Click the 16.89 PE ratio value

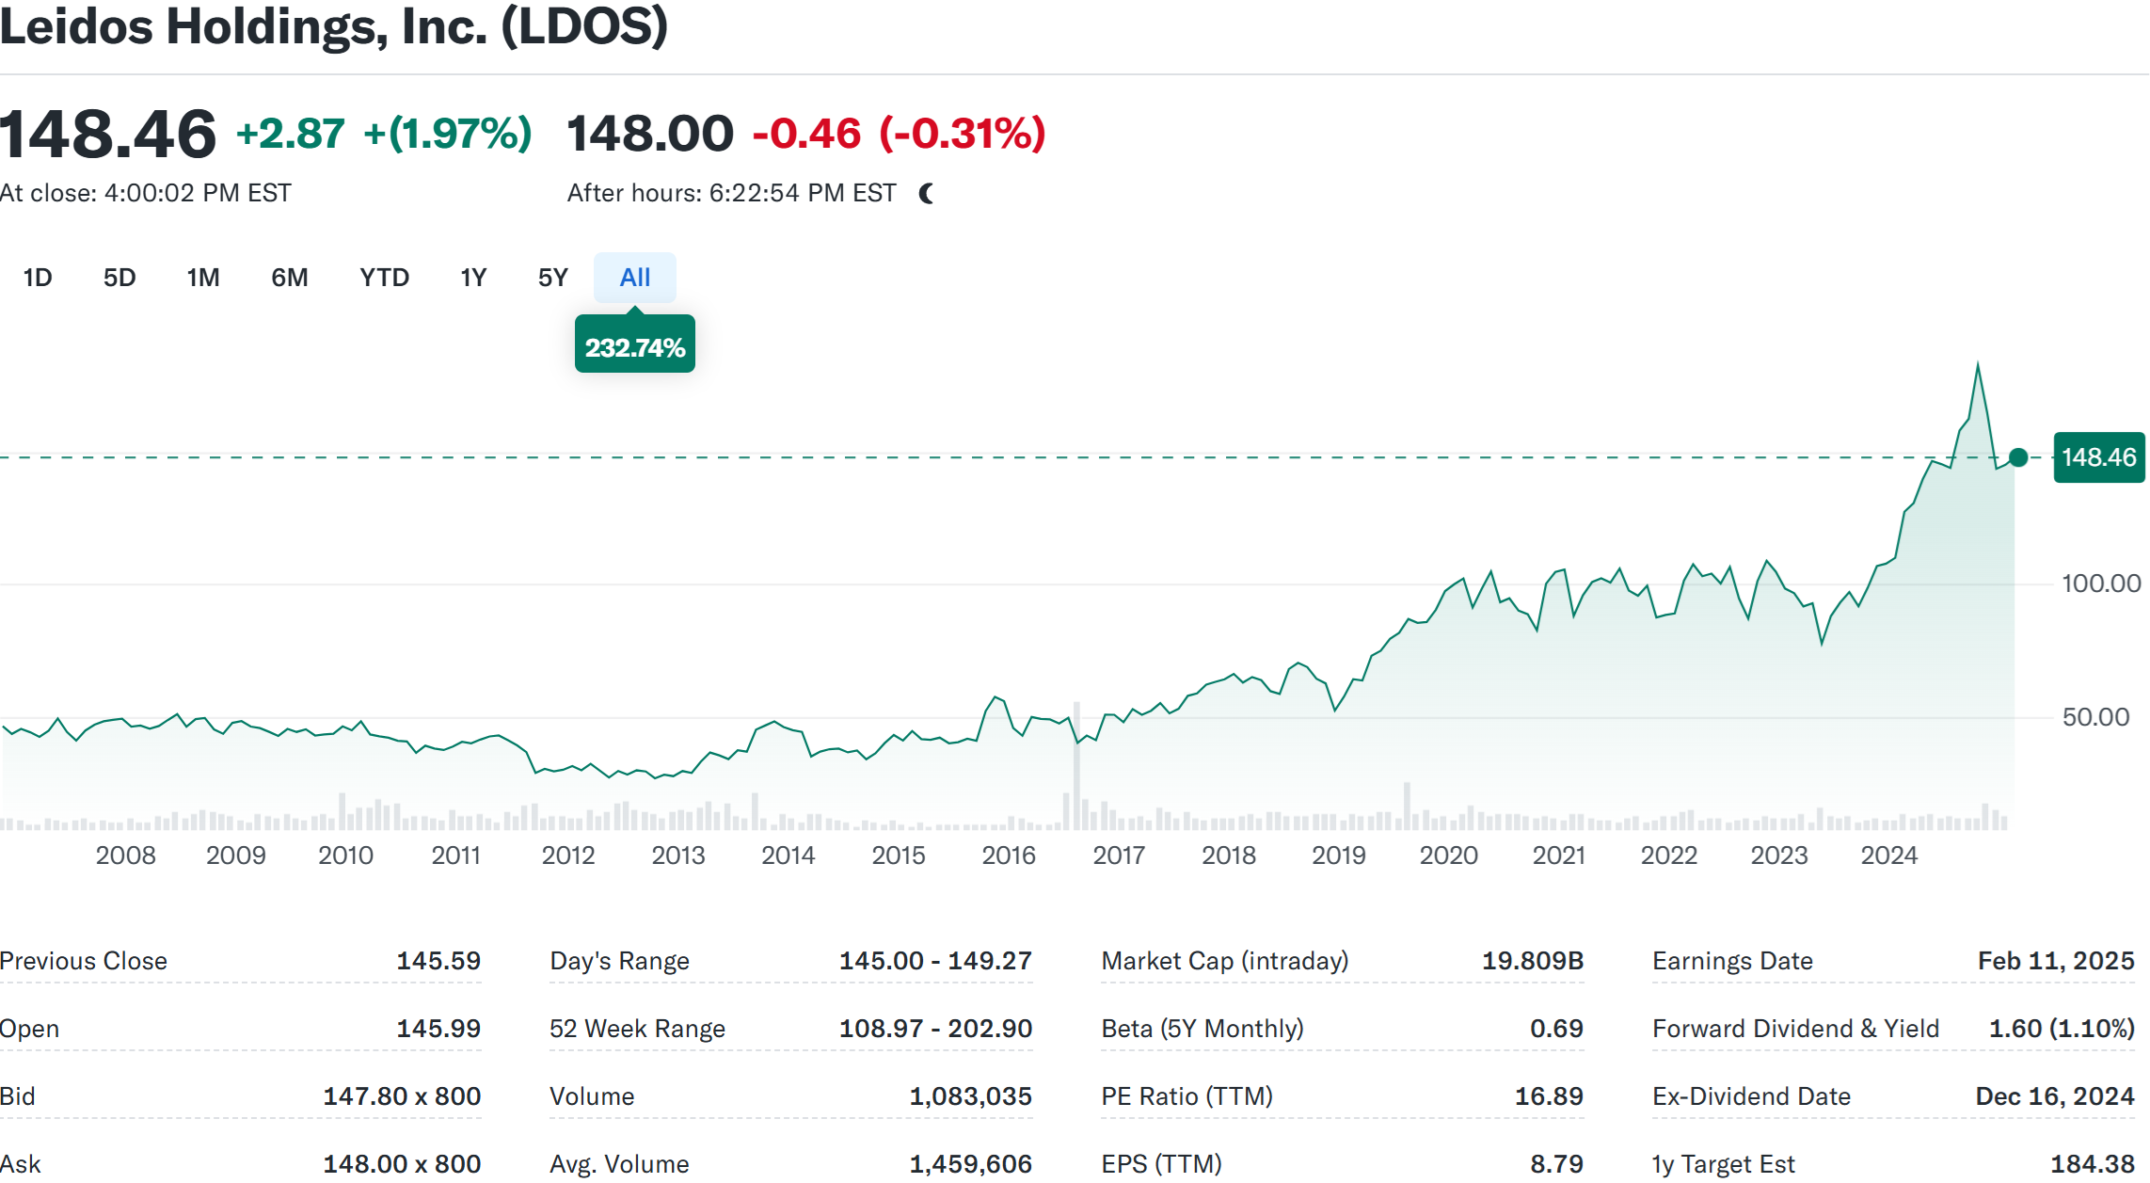(x=1549, y=1096)
